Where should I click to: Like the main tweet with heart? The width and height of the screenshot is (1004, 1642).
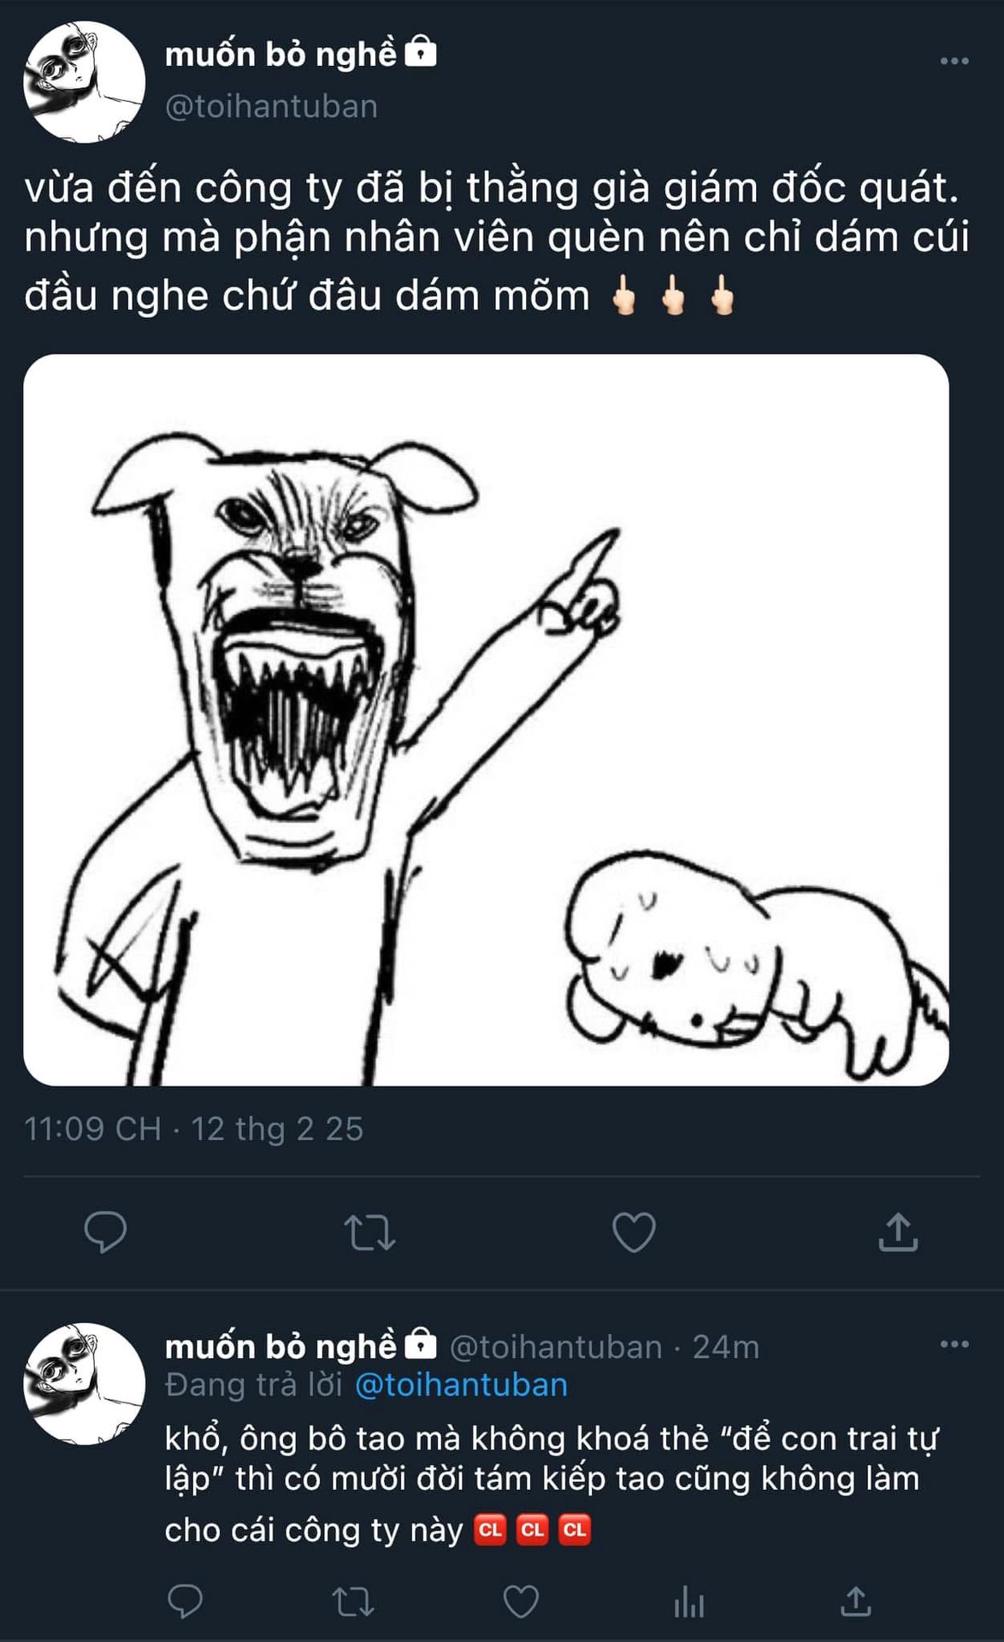point(634,1232)
